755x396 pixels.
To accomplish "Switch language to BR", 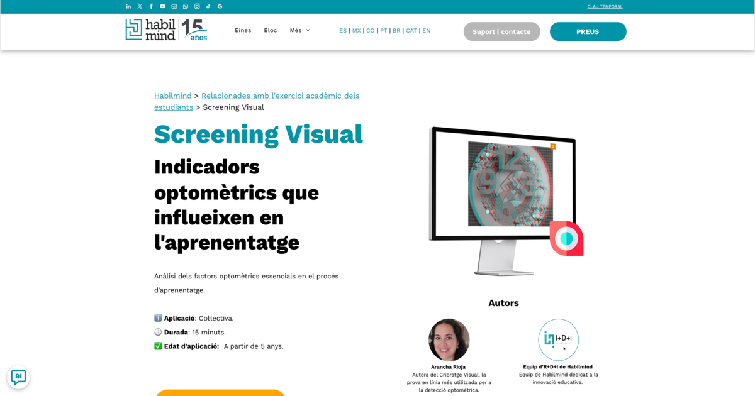I will pos(396,30).
